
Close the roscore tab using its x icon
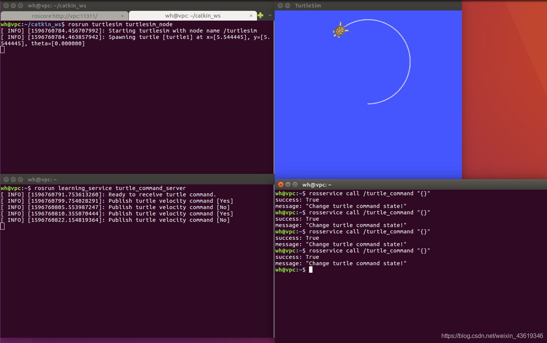(x=123, y=16)
